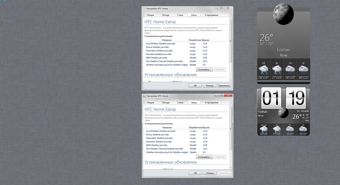This screenshot has height=185, width=340.
Task: Select MSN Weather provider in the lower window
Action: (x=186, y=145)
